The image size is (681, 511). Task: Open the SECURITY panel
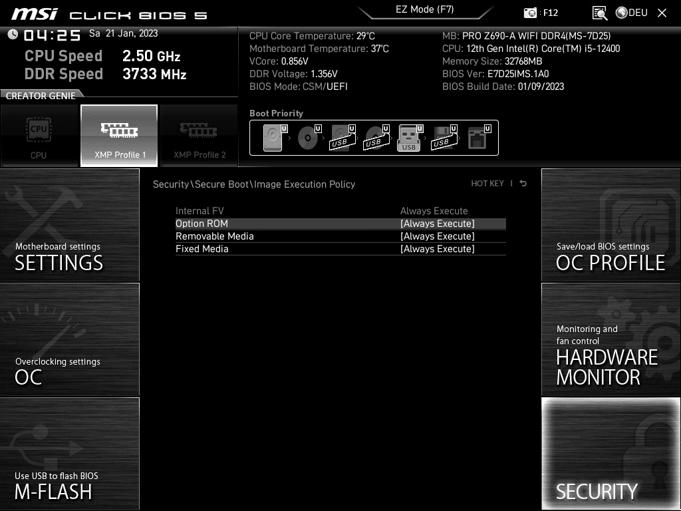[611, 454]
